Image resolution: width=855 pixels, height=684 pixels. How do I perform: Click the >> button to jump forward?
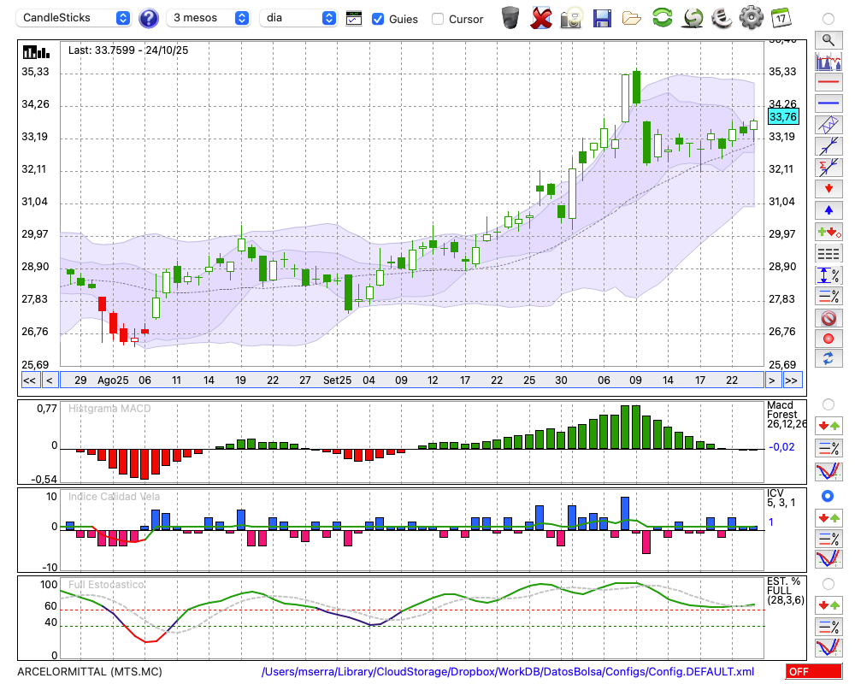click(792, 380)
